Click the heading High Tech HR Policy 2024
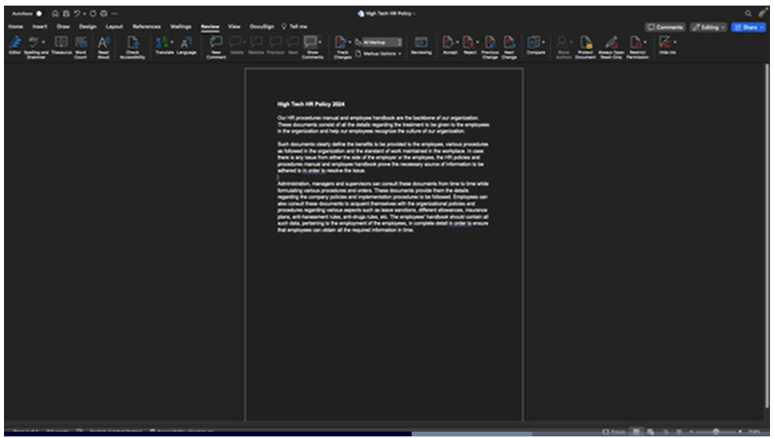 click(311, 105)
